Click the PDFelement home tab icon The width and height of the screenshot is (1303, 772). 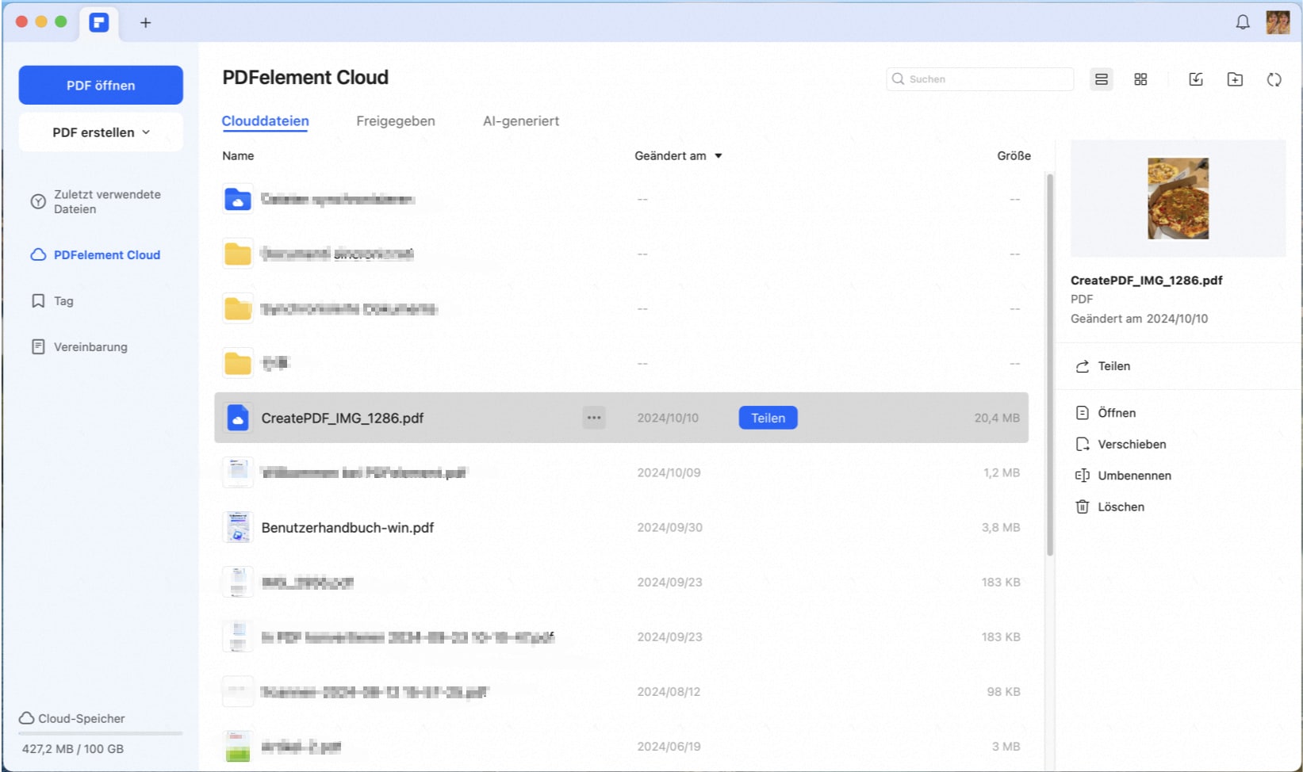click(x=99, y=22)
